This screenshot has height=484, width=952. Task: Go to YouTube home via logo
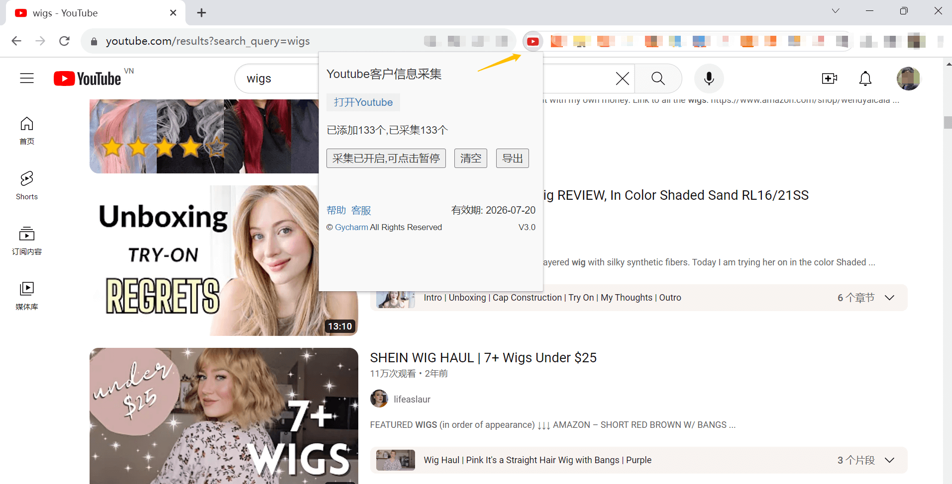pos(88,79)
